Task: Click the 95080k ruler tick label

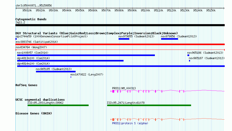Action: click(119, 10)
